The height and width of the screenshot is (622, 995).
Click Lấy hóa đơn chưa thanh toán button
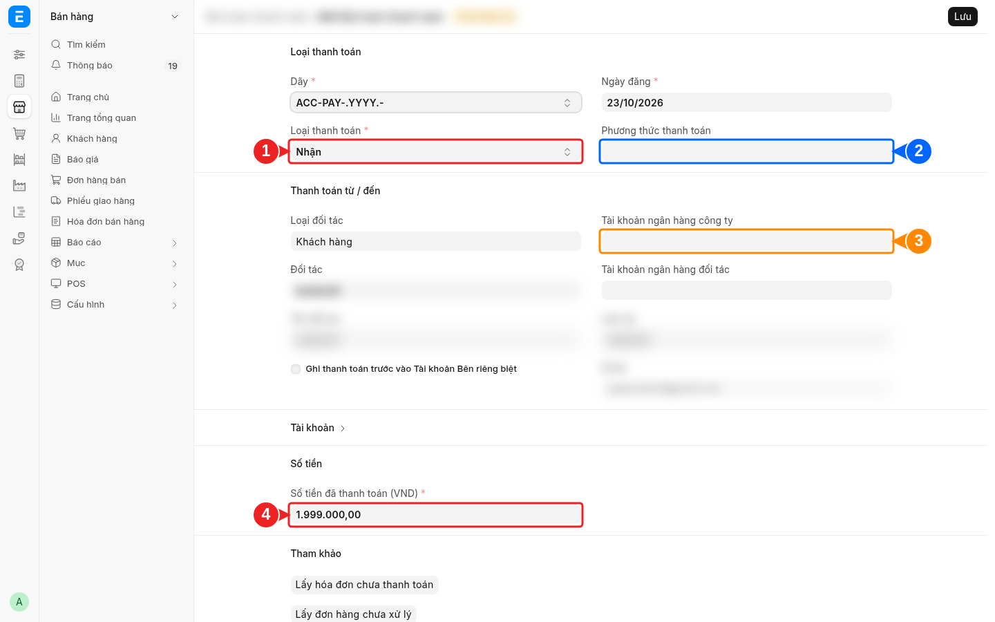364,585
